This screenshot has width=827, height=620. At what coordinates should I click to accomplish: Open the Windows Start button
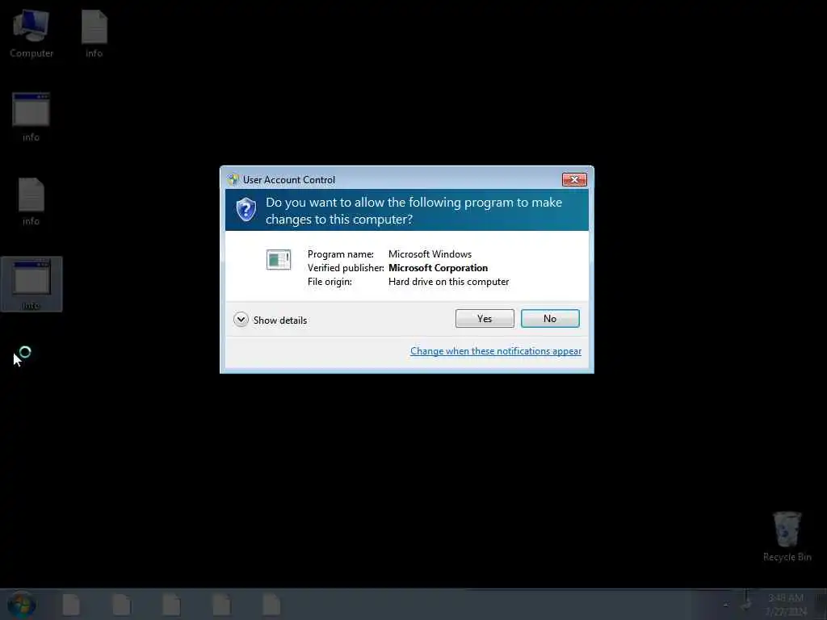click(22, 605)
